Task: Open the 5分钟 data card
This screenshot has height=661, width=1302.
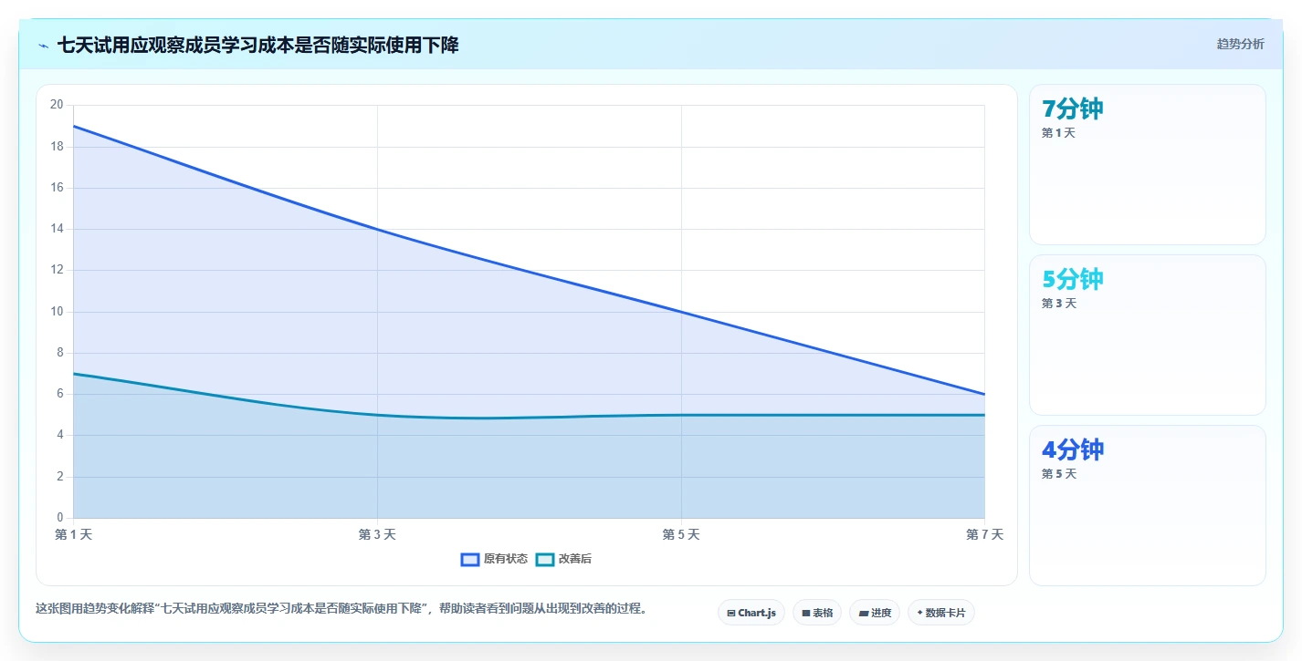Action: [1147, 335]
